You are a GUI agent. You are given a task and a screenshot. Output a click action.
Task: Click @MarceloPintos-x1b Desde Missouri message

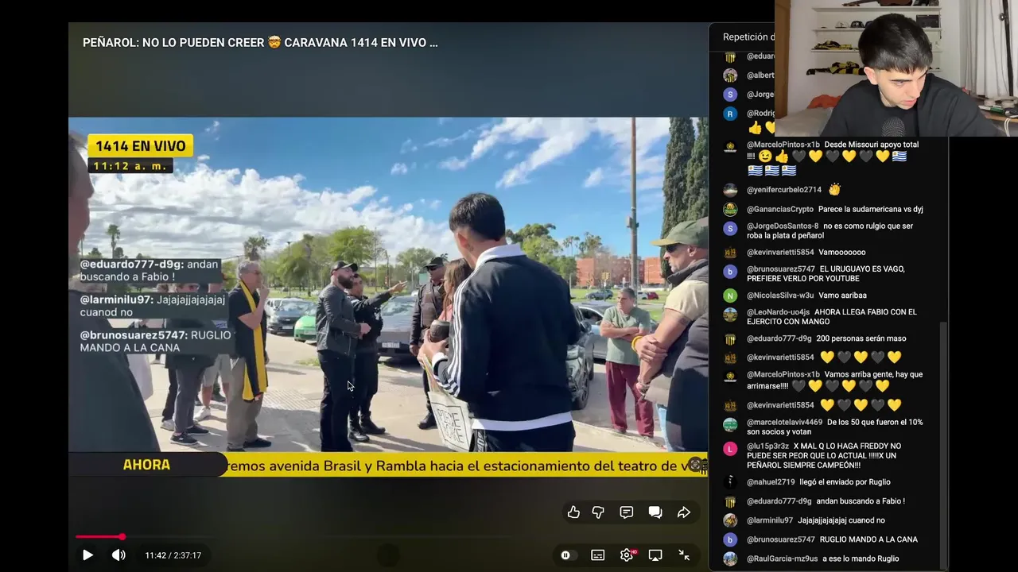[833, 157]
